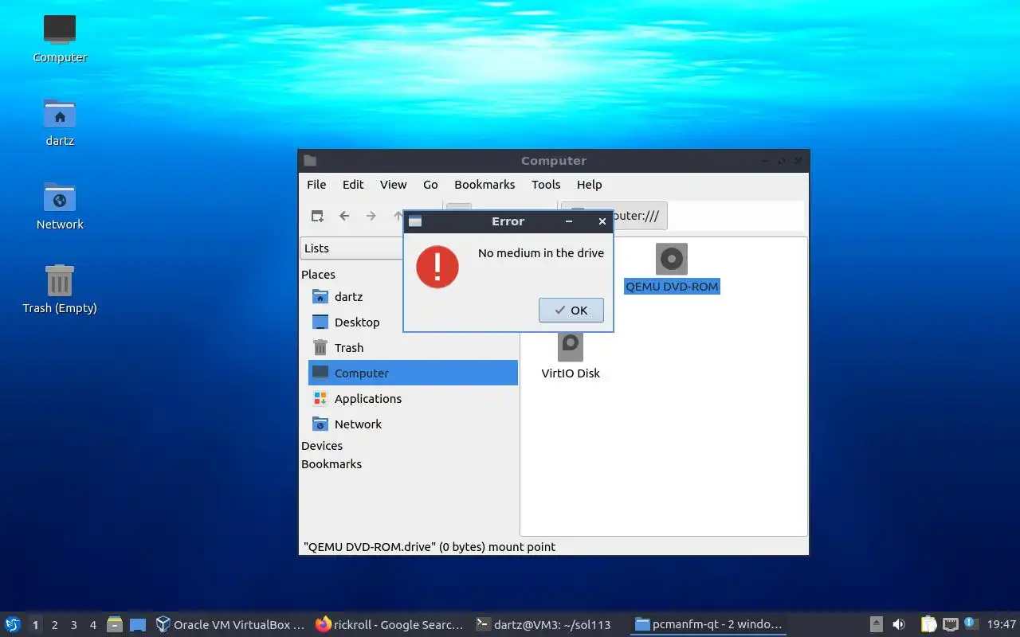Screen dimensions: 1020x637
Task: Open the volume speaker tray icon
Action: 899,624
